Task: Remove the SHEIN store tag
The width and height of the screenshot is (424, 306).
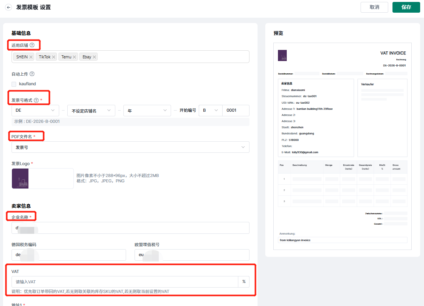Action: (x=31, y=57)
